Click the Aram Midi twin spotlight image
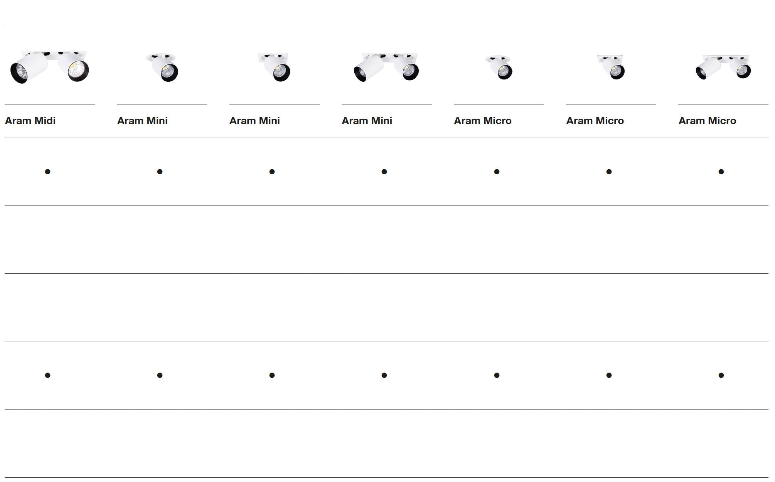775x482 pixels. click(49, 67)
